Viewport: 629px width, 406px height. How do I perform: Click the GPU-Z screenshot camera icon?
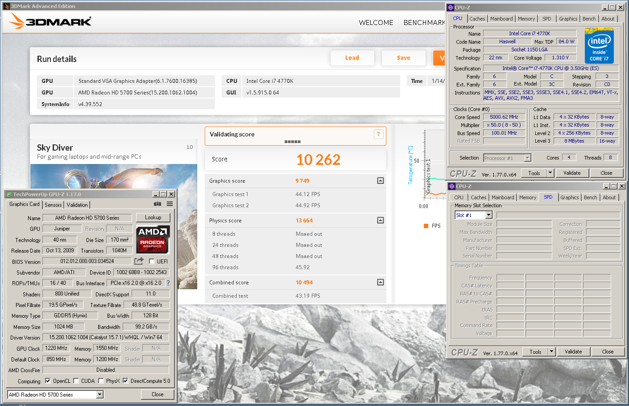(157, 204)
